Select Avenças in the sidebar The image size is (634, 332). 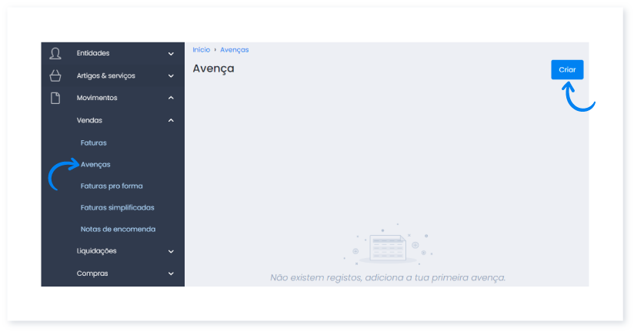pos(95,164)
